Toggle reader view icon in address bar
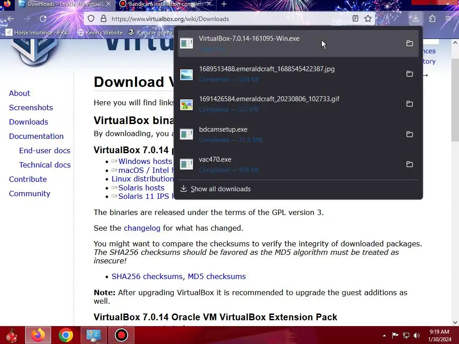Image resolution: width=459 pixels, height=344 pixels. 355,19
